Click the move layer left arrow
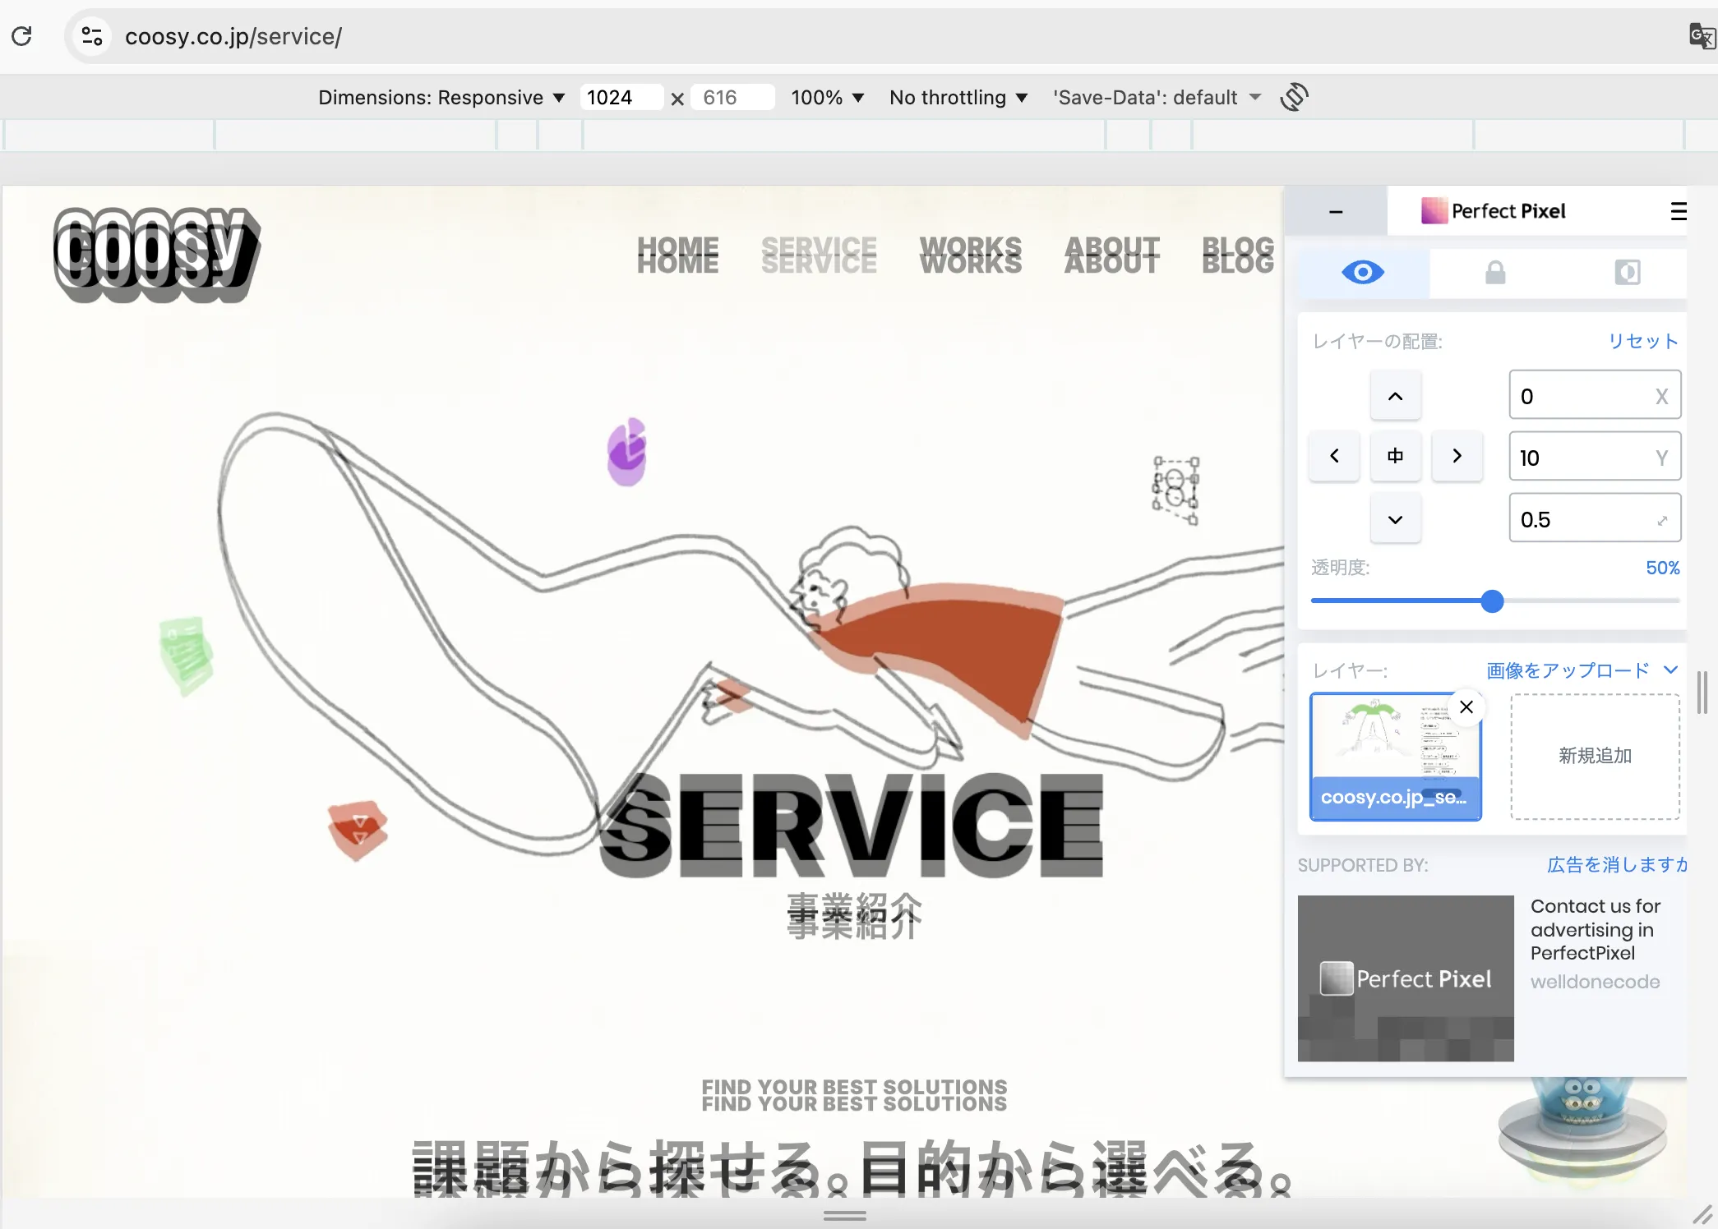Viewport: 1718px width, 1229px height. tap(1334, 456)
